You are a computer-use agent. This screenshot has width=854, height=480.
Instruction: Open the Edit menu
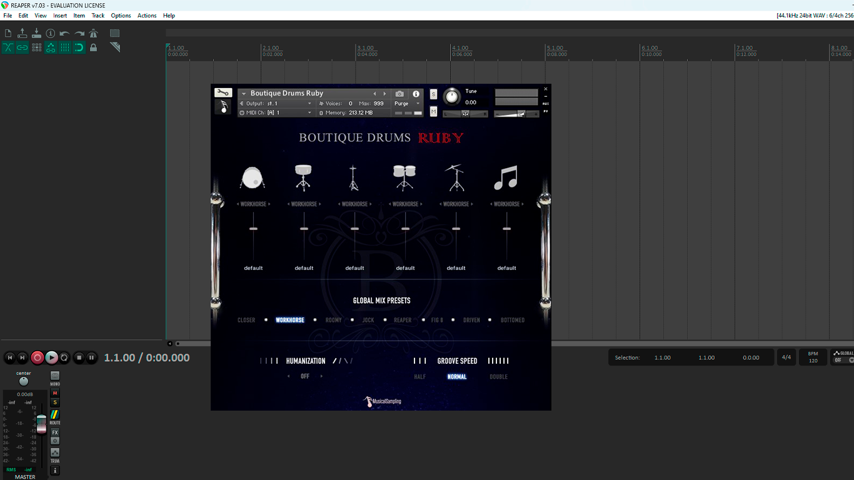pyautogui.click(x=23, y=16)
